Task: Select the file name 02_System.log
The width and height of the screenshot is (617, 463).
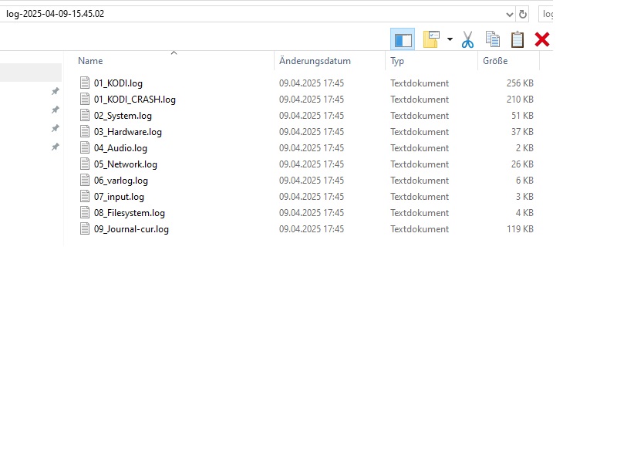Action: [123, 115]
